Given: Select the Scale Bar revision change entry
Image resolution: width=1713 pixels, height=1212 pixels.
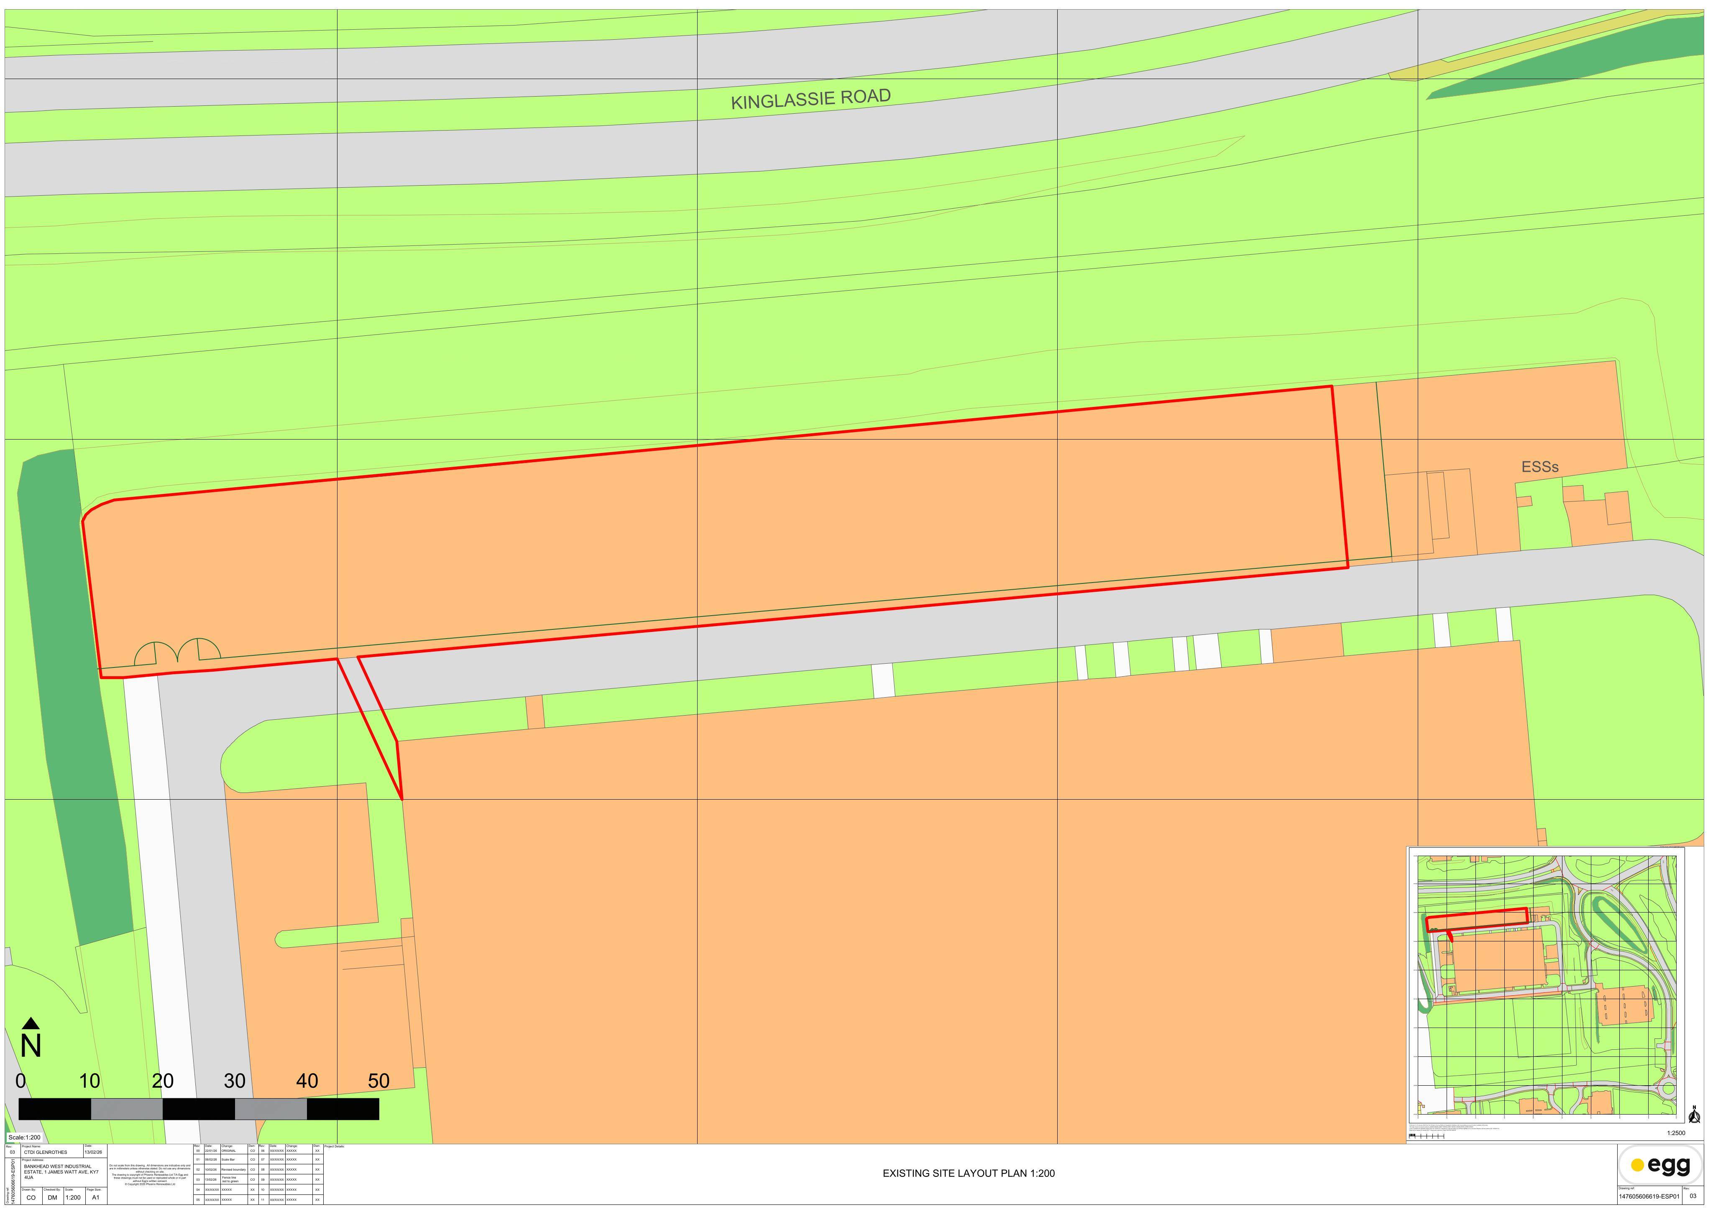Looking at the screenshot, I should click(x=228, y=1160).
